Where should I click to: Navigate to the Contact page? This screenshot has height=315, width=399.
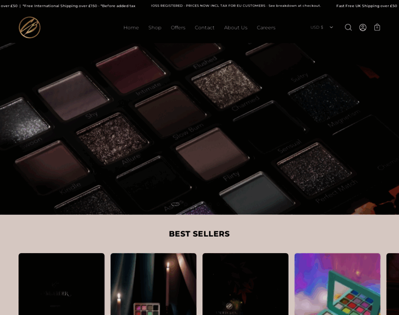pyautogui.click(x=205, y=27)
